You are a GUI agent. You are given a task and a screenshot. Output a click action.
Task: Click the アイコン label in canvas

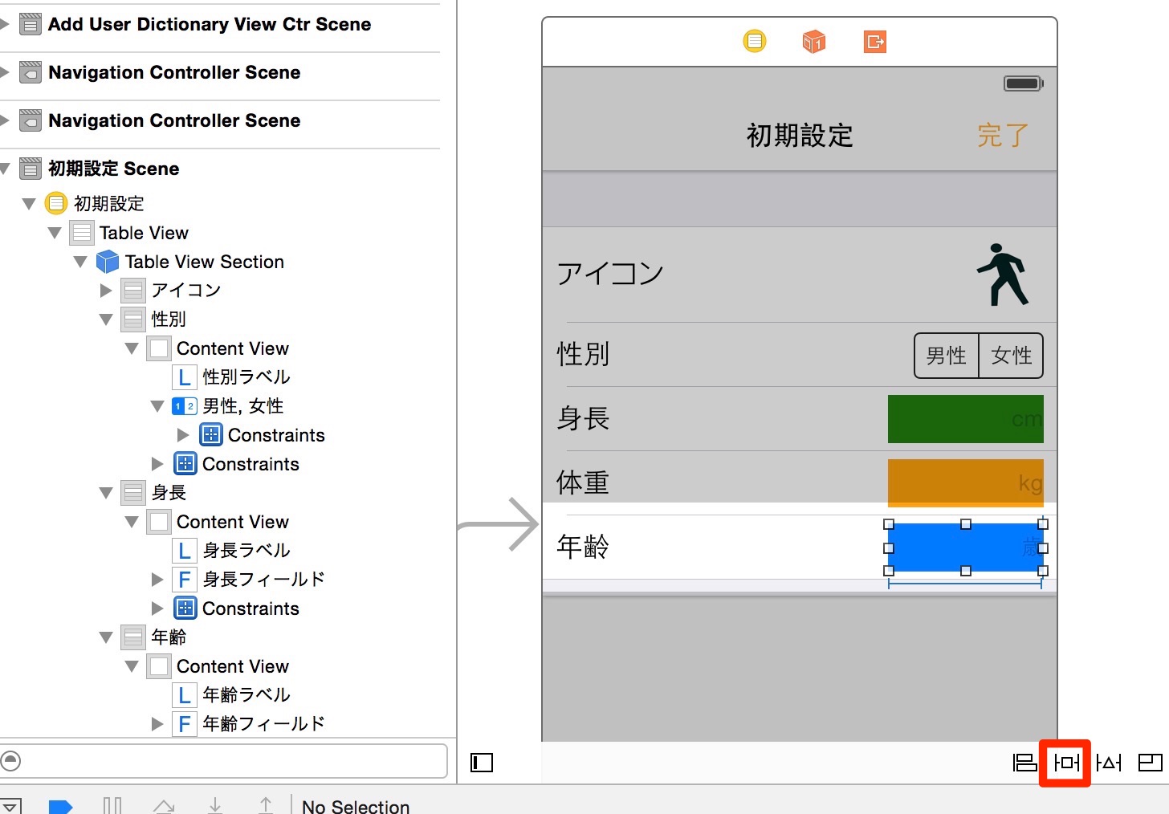(610, 274)
